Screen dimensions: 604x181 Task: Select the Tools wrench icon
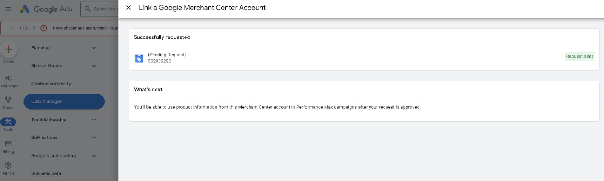pyautogui.click(x=8, y=122)
